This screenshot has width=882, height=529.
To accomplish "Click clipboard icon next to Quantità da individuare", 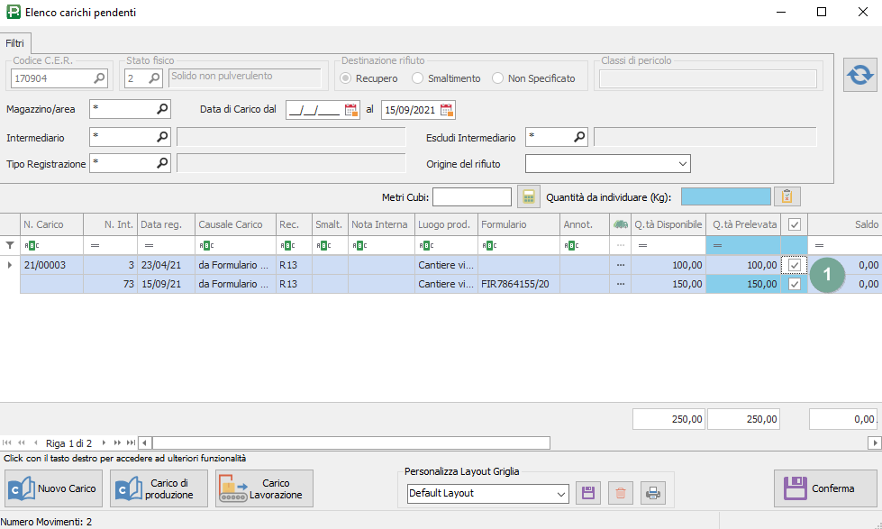I will point(787,196).
